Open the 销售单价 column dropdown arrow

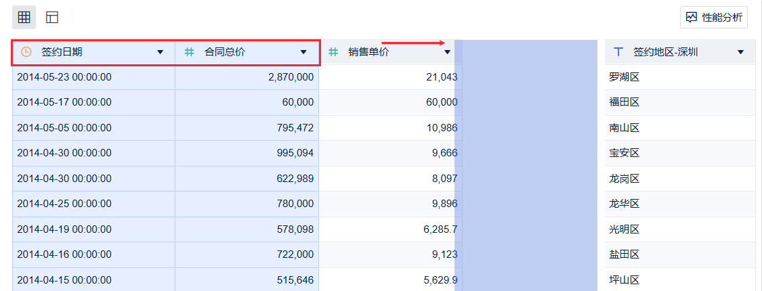click(x=447, y=52)
